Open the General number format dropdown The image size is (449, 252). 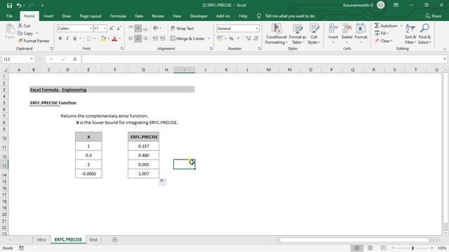point(257,28)
